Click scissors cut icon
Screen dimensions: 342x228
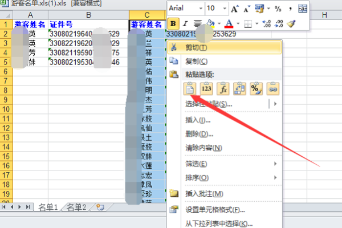pos(174,47)
